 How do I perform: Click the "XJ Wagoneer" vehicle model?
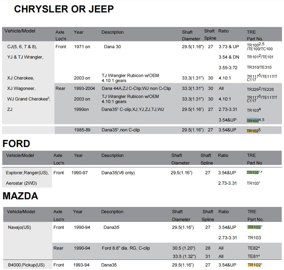21,89
